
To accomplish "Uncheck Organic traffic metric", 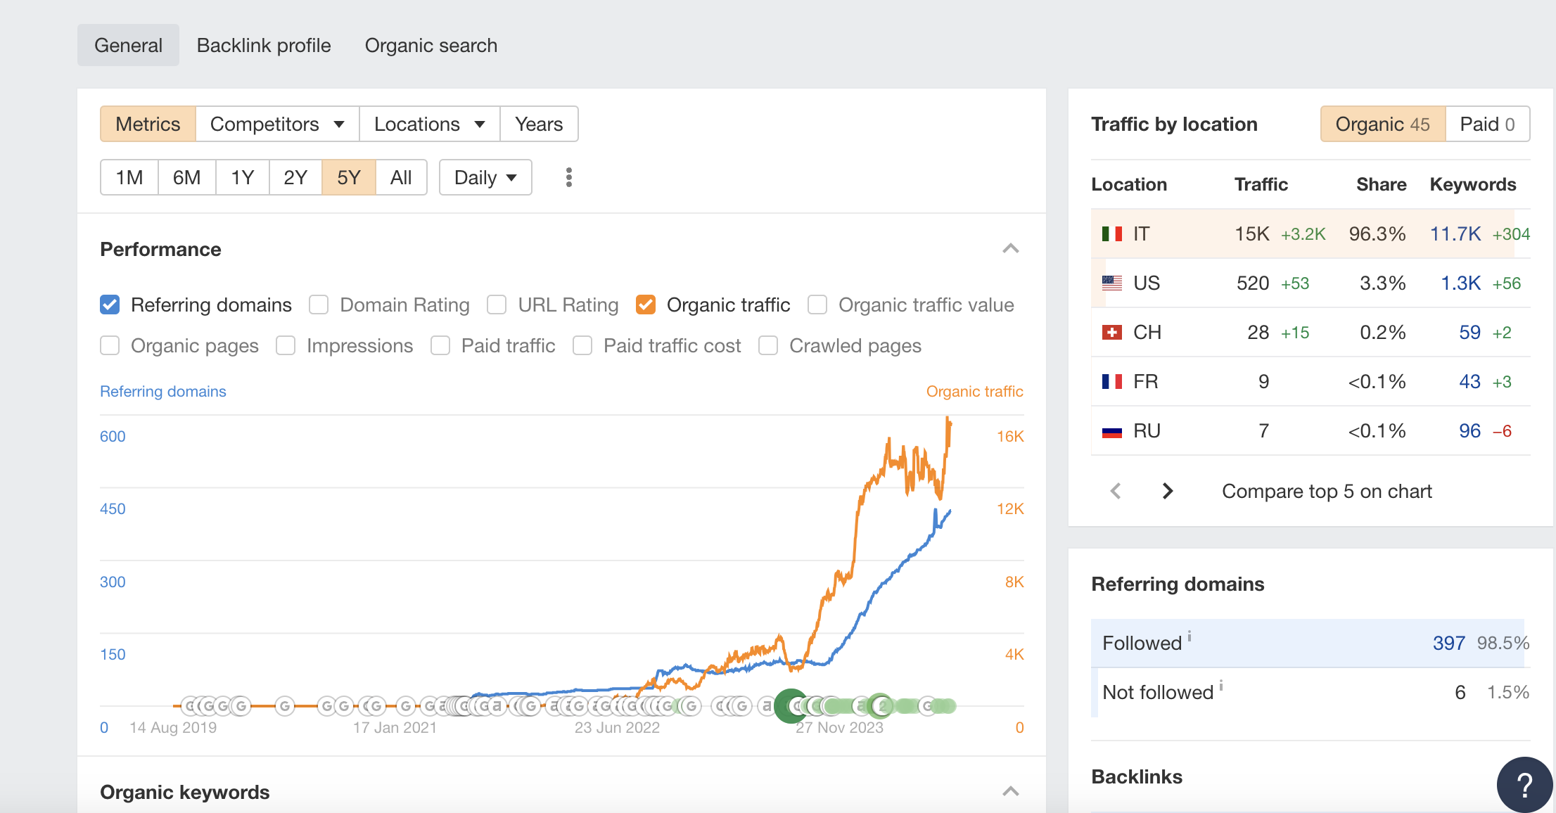I will click(x=646, y=305).
